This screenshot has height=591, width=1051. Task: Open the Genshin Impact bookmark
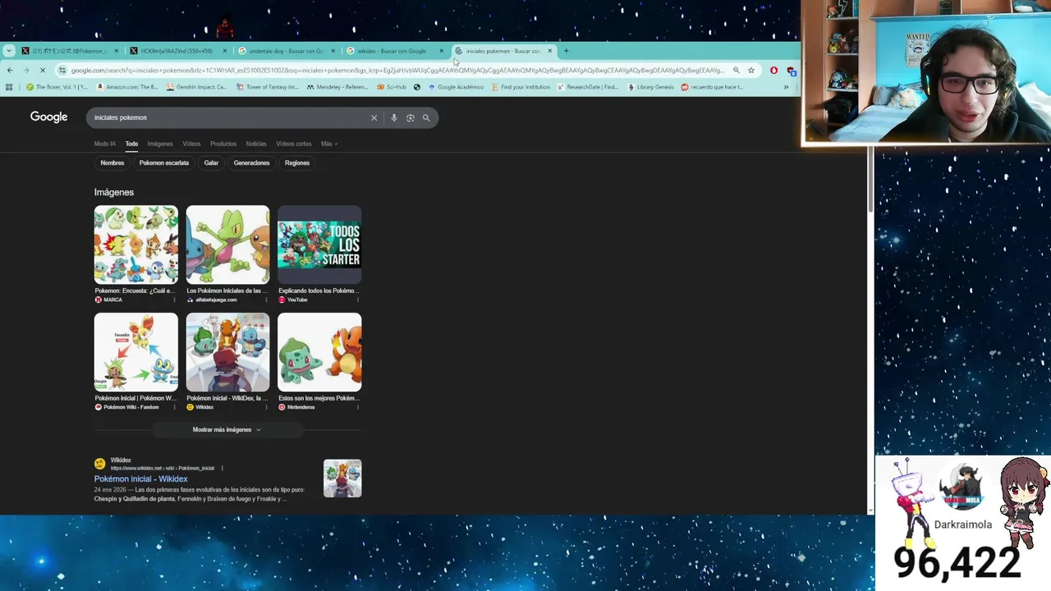[195, 87]
